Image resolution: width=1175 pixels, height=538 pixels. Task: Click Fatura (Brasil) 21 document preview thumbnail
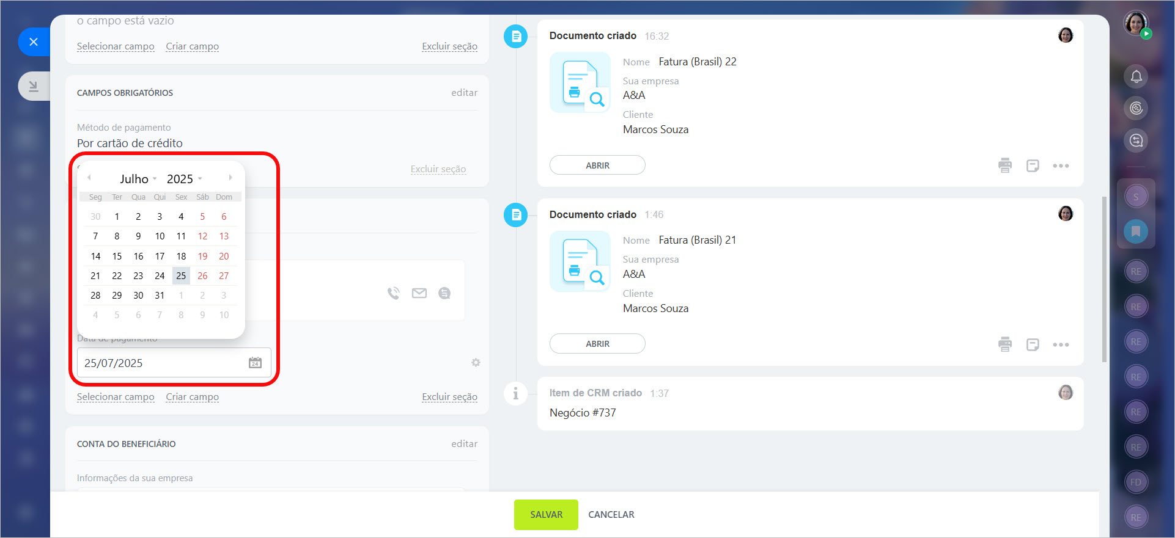point(580,261)
